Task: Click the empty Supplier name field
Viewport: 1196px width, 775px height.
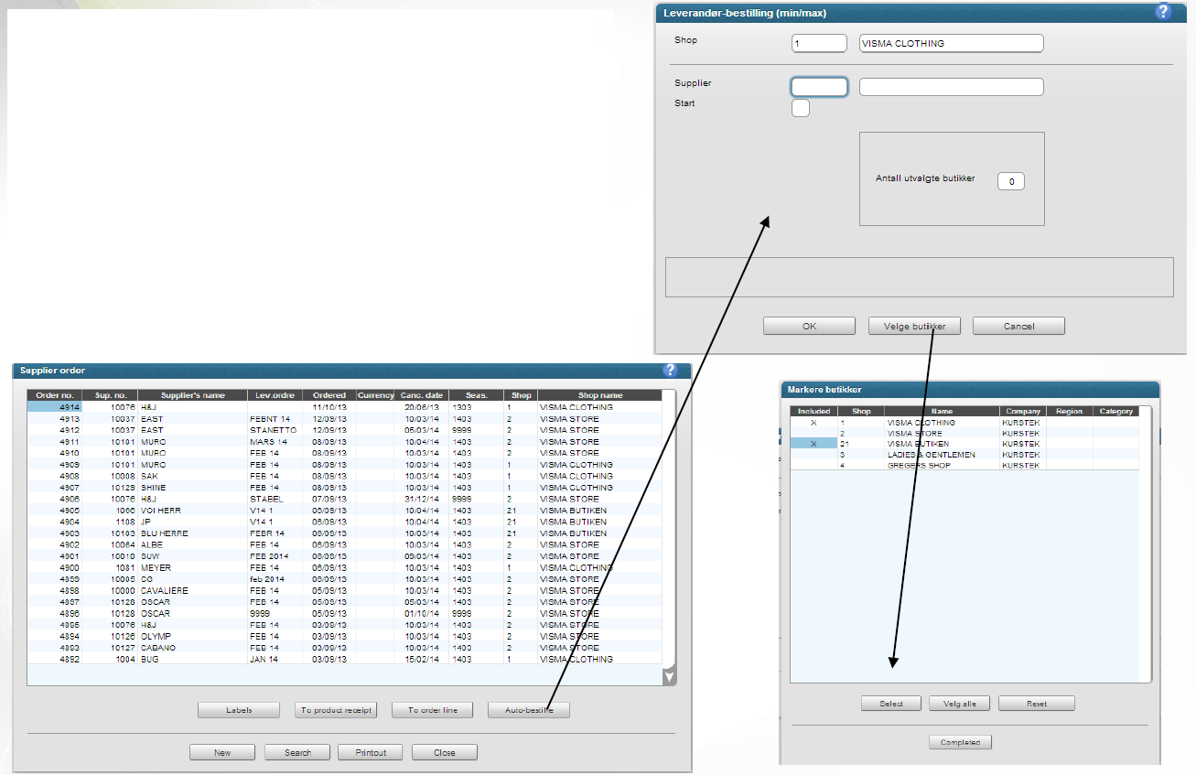Action: click(x=952, y=87)
